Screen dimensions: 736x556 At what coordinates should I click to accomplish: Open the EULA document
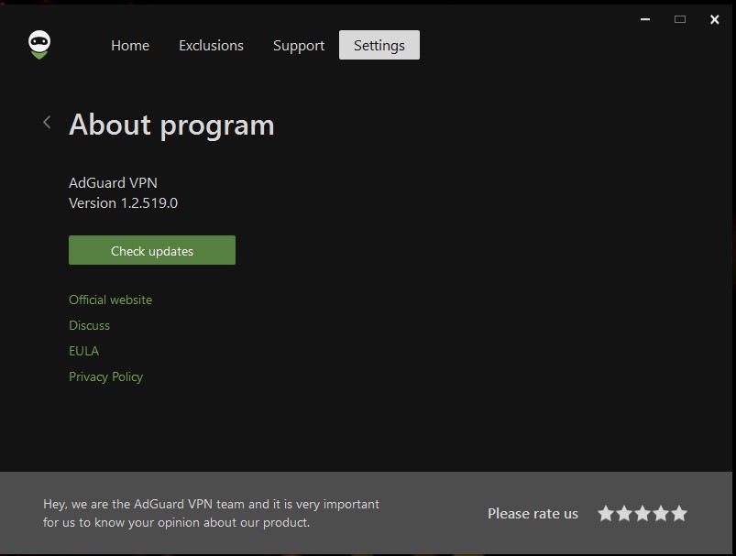point(83,351)
